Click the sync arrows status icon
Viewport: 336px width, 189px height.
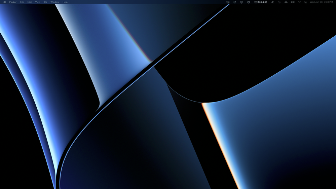tap(235, 2)
